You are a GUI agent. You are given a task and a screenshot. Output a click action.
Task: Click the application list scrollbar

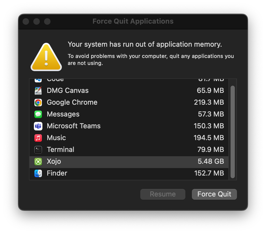pyautogui.click(x=233, y=132)
